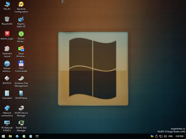This screenshot has height=139, width=186.
Task: Click the command prompt taskbar icon
Action: (37, 136)
